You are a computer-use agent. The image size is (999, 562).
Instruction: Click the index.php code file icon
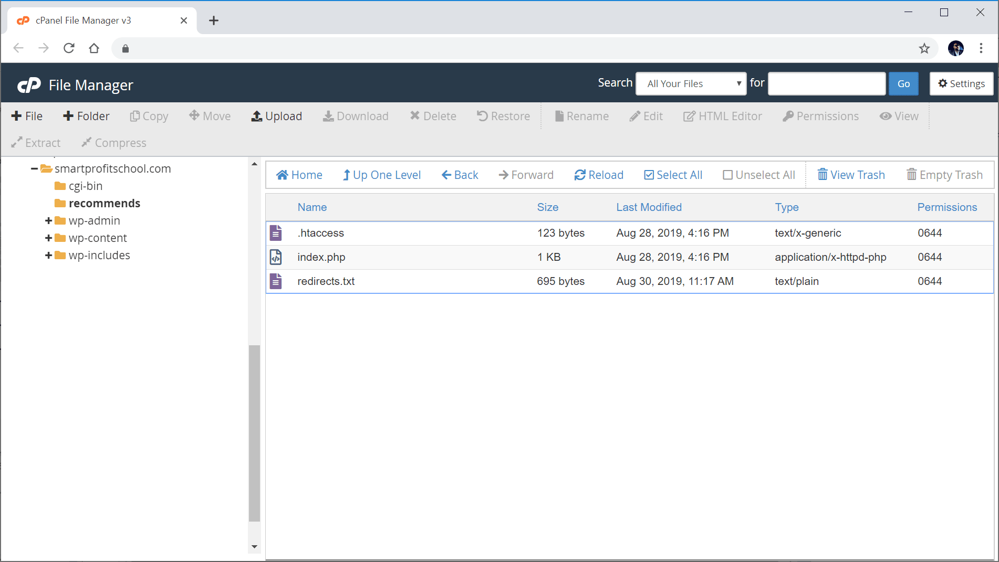click(276, 257)
